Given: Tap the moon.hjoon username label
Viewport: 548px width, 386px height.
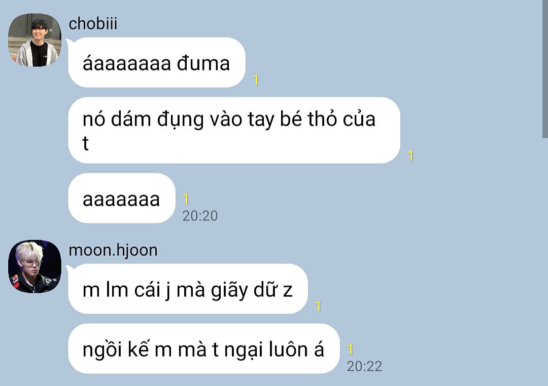Looking at the screenshot, I should [x=113, y=250].
